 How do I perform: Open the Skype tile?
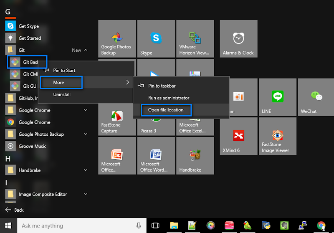click(156, 39)
